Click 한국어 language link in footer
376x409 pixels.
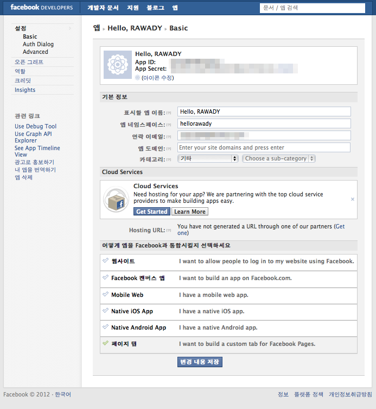(x=63, y=394)
